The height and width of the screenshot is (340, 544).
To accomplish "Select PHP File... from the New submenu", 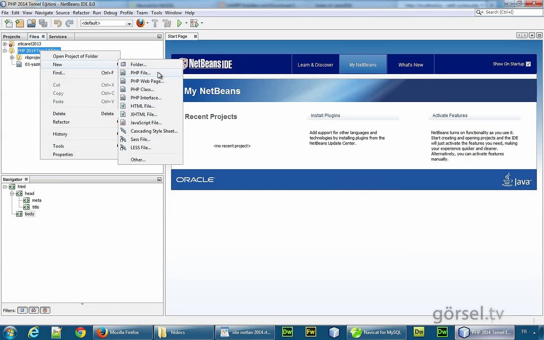I will click(x=150, y=73).
